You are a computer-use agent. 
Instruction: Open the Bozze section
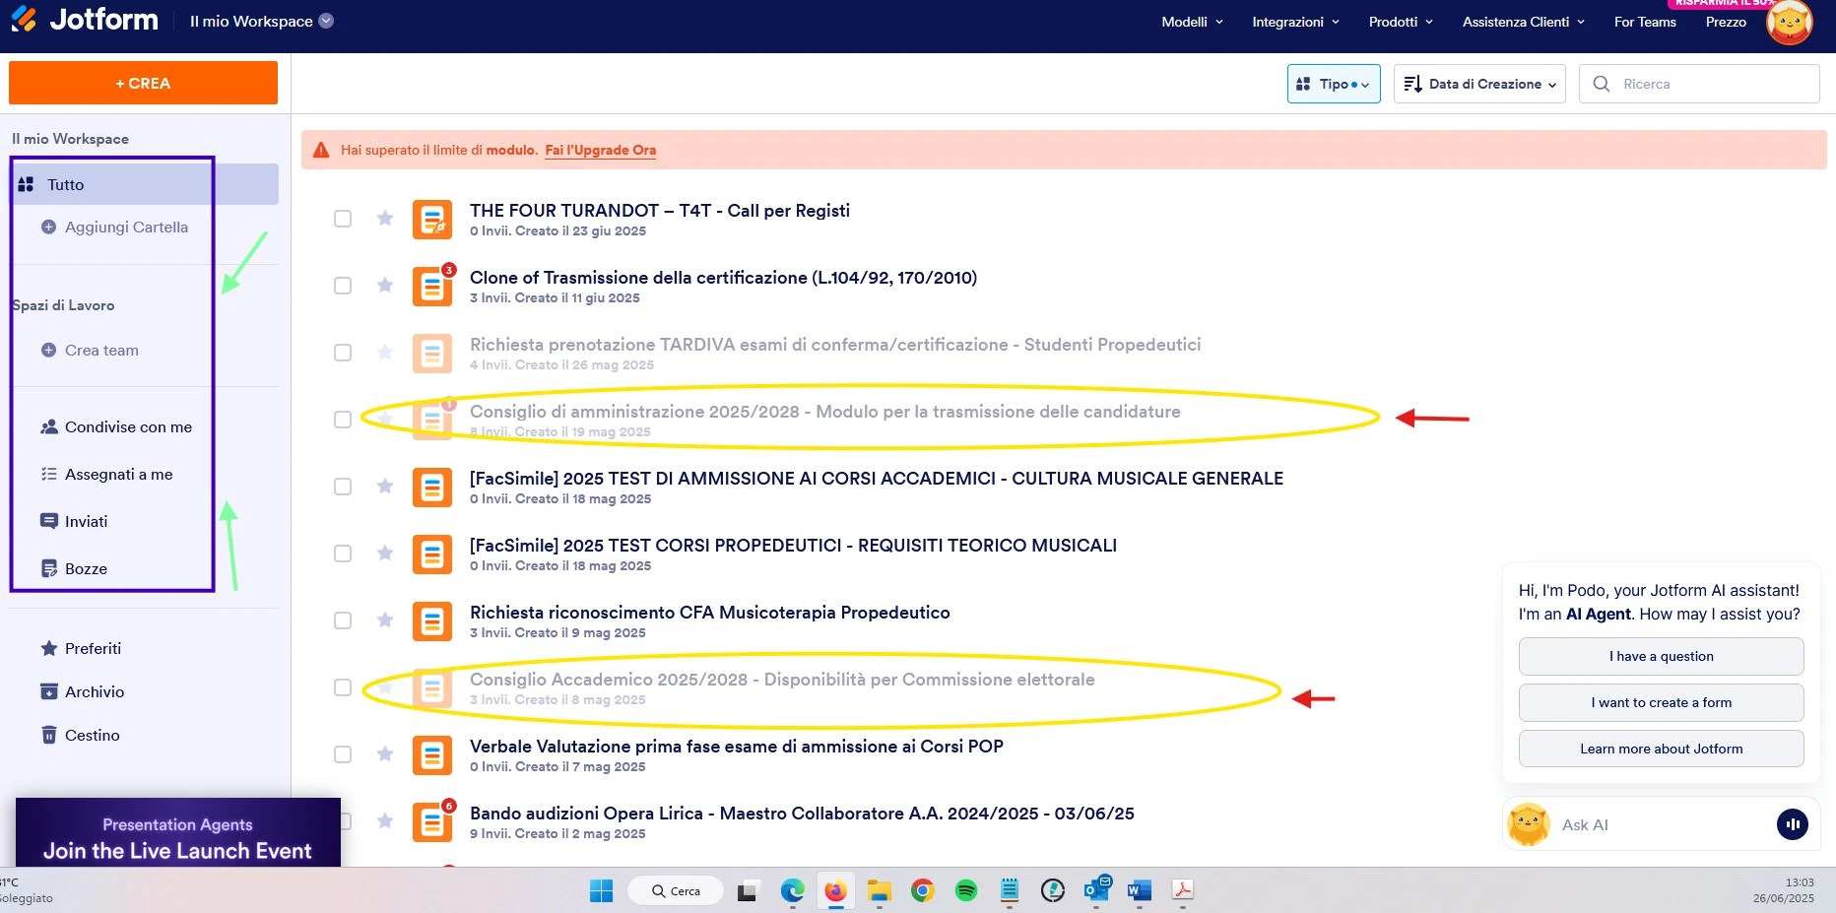[x=86, y=568]
